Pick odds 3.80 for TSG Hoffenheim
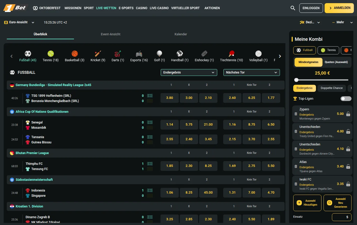 170,98
